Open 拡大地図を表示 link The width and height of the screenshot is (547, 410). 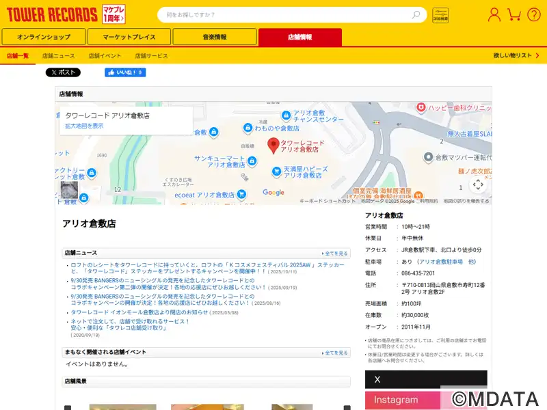coord(84,126)
